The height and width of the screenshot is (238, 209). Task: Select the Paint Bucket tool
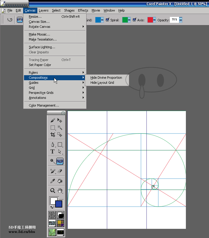pyautogui.click(x=60, y=181)
